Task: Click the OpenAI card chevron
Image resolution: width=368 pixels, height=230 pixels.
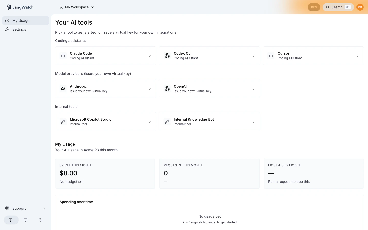Action: [254, 89]
